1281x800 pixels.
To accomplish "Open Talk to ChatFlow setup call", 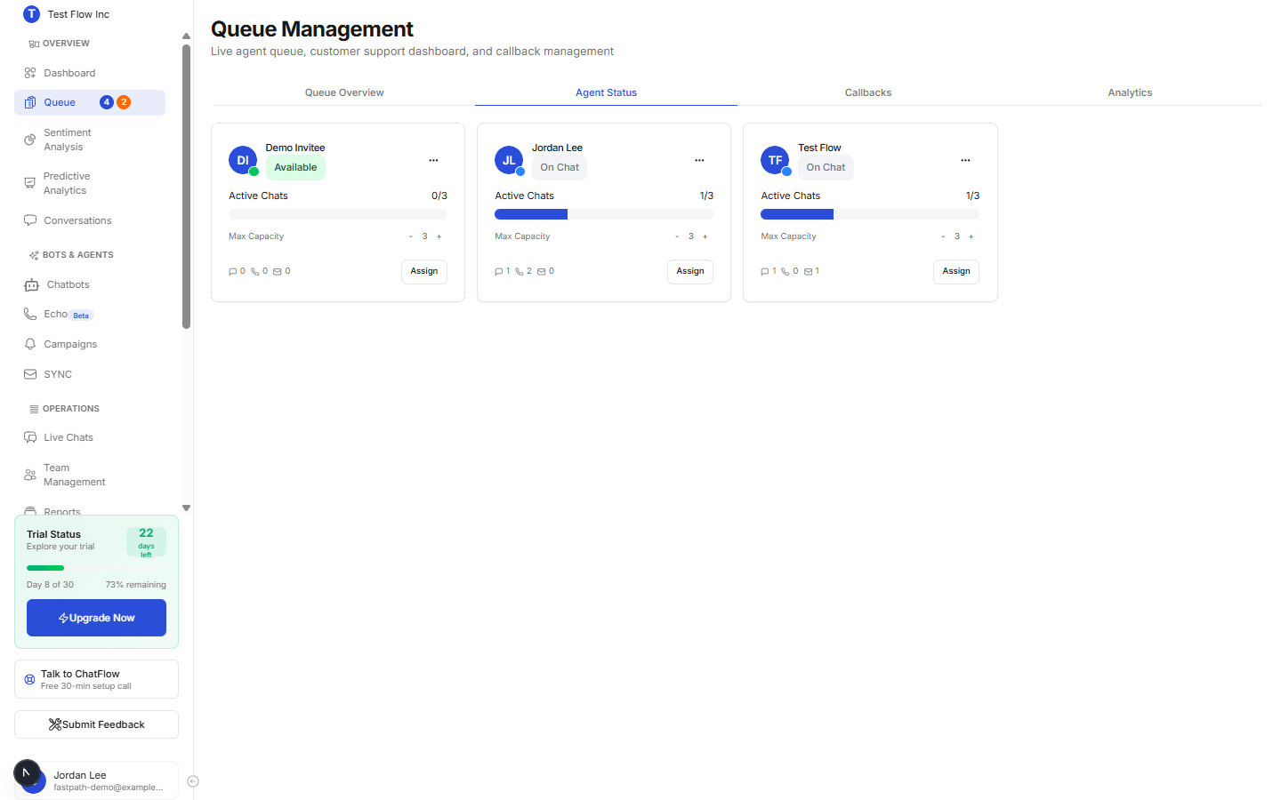I will [96, 679].
